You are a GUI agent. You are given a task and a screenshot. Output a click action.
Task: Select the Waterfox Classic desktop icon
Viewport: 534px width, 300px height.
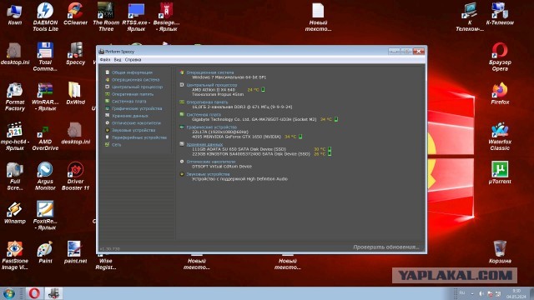tap(500, 136)
